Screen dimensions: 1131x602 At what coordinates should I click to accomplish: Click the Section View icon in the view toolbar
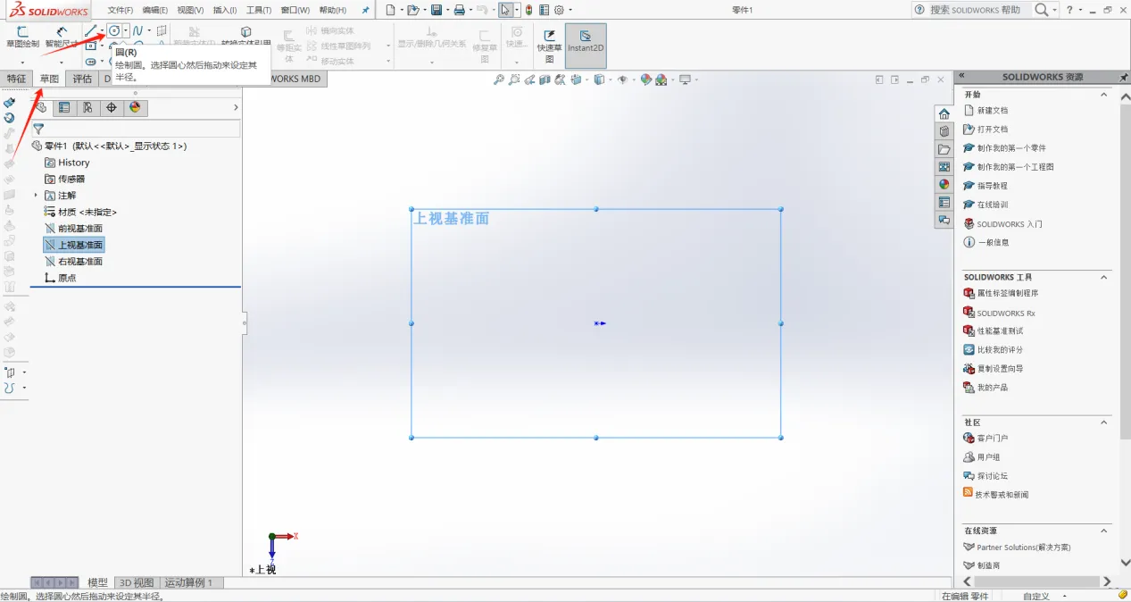coord(545,79)
